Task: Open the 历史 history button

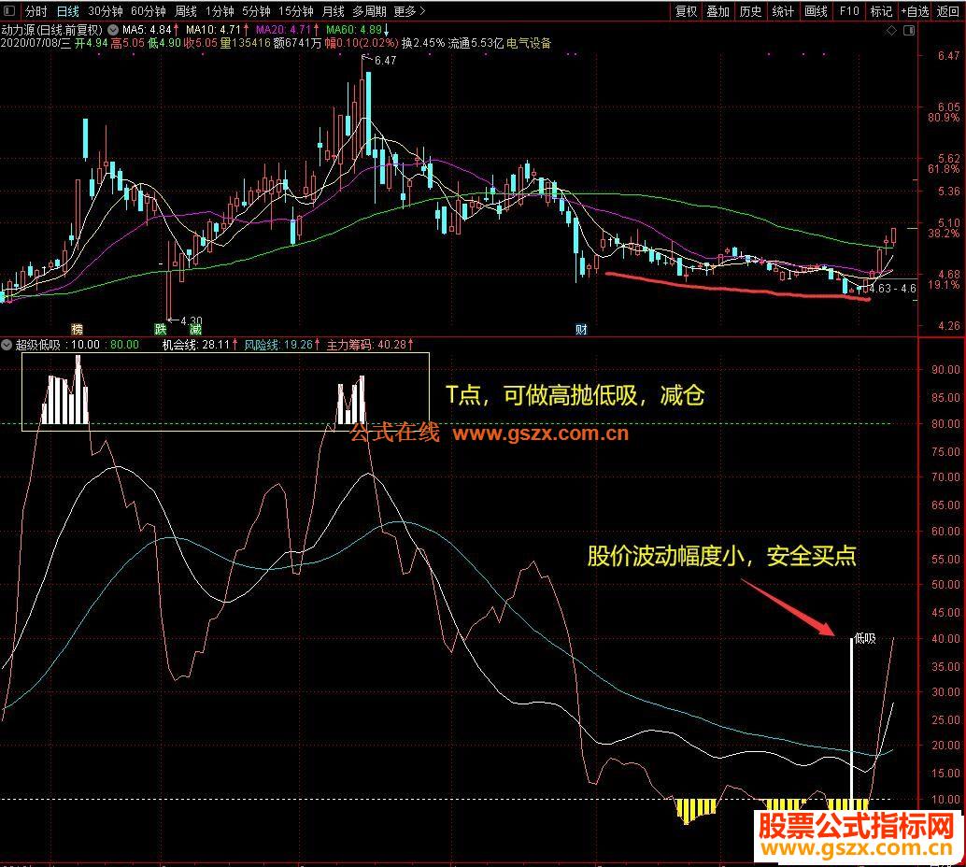Action: pyautogui.click(x=750, y=11)
